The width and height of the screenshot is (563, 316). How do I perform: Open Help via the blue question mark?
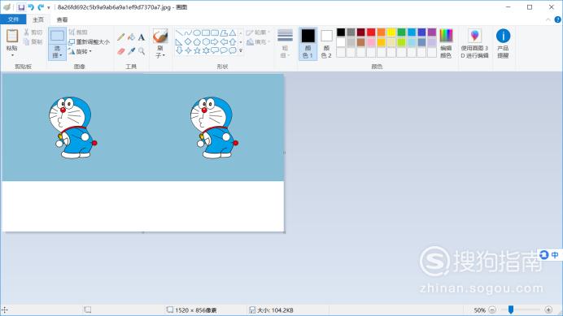tap(557, 19)
